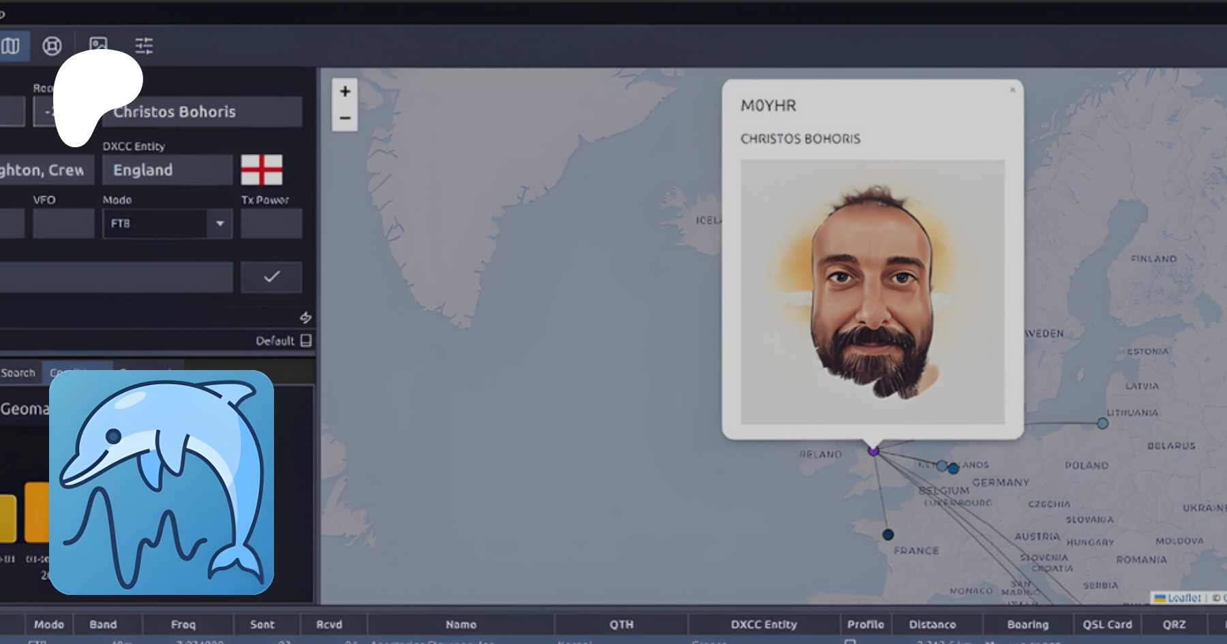The height and width of the screenshot is (644, 1227).
Task: Open the image gallery toolbar icon
Action: click(x=99, y=44)
